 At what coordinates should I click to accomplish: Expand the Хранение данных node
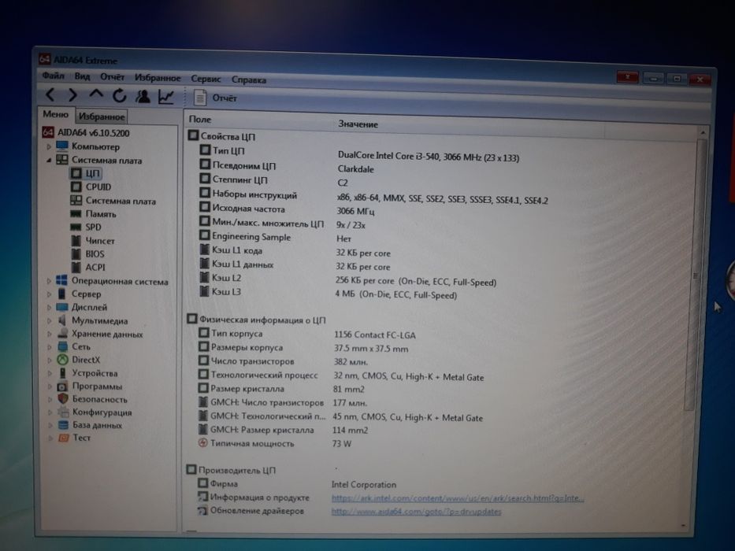coord(49,334)
